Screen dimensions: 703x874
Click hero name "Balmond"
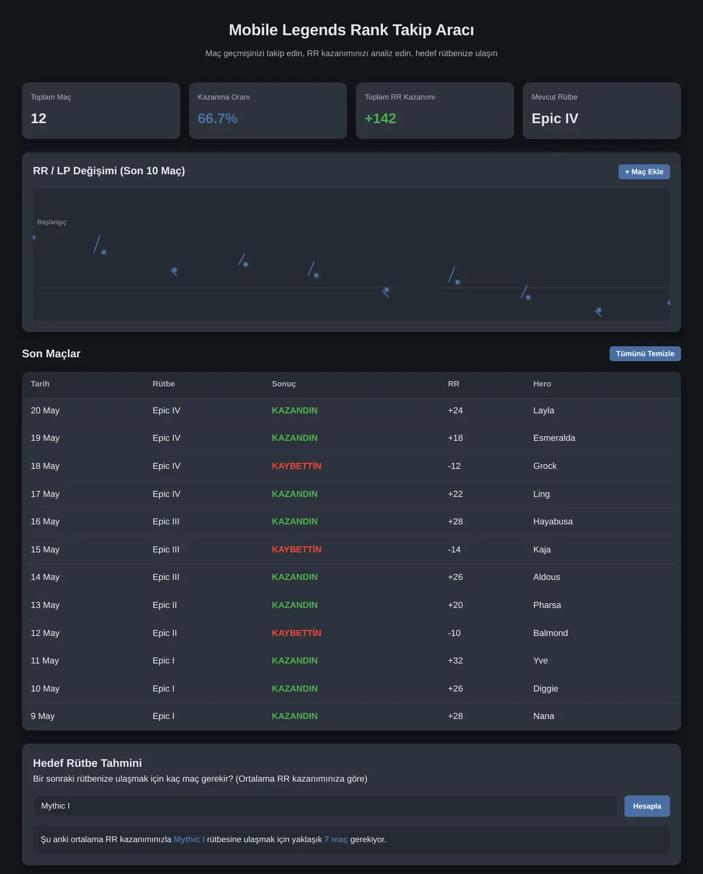pos(551,633)
